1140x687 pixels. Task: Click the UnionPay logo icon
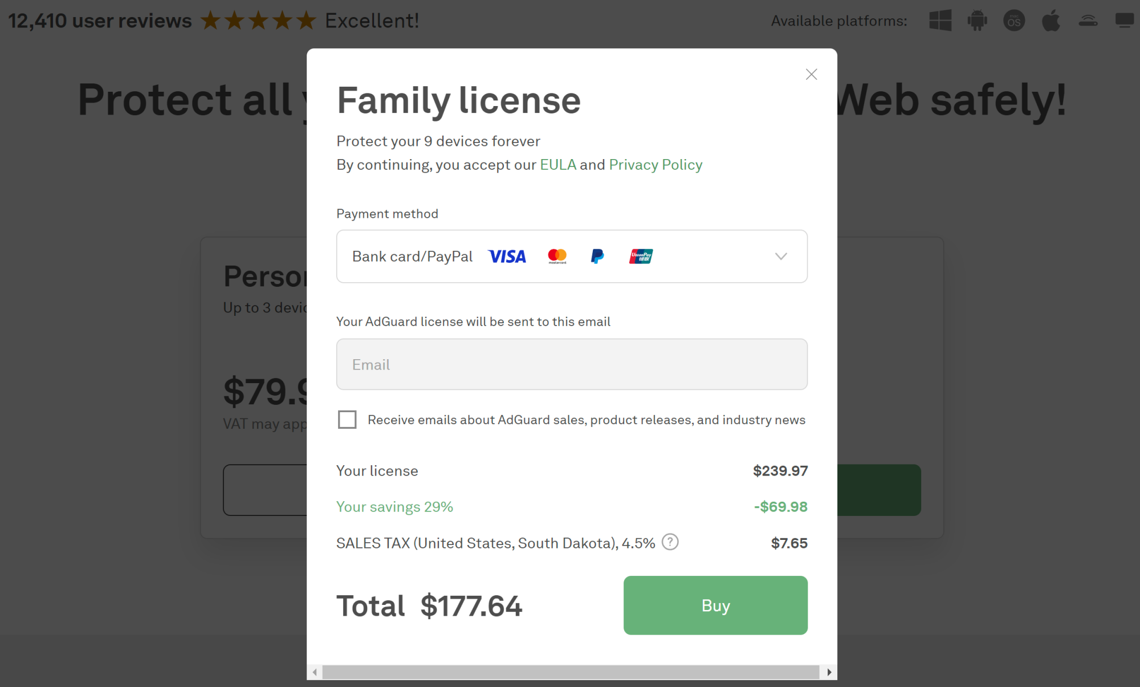click(641, 257)
